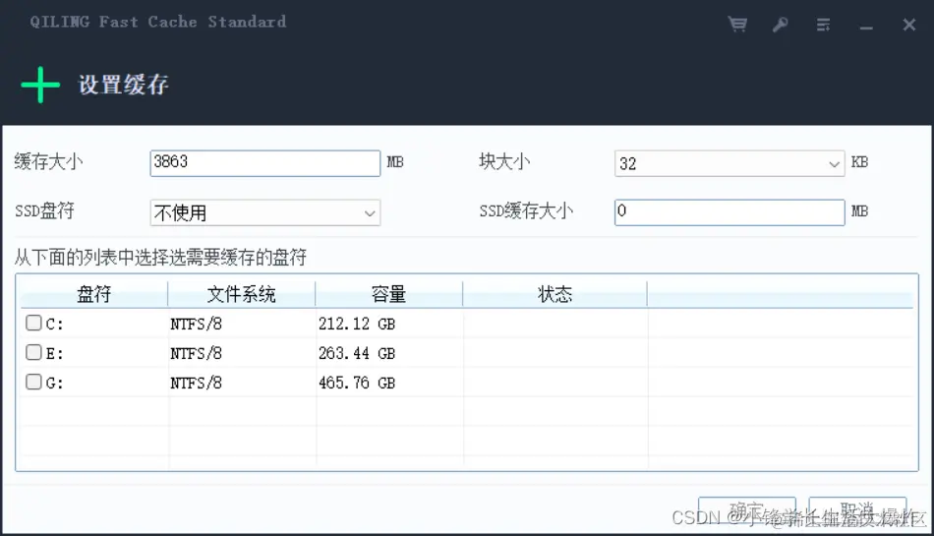Click NTFS/8 in the G: row

click(196, 383)
